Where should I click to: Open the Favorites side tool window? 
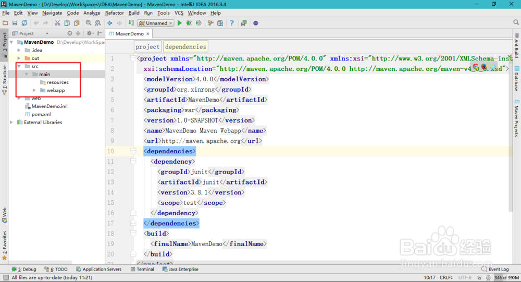click(x=4, y=246)
